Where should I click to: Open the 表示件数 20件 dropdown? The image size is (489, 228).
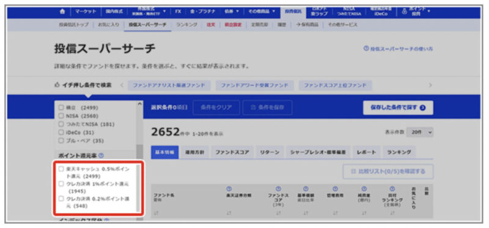(x=421, y=132)
